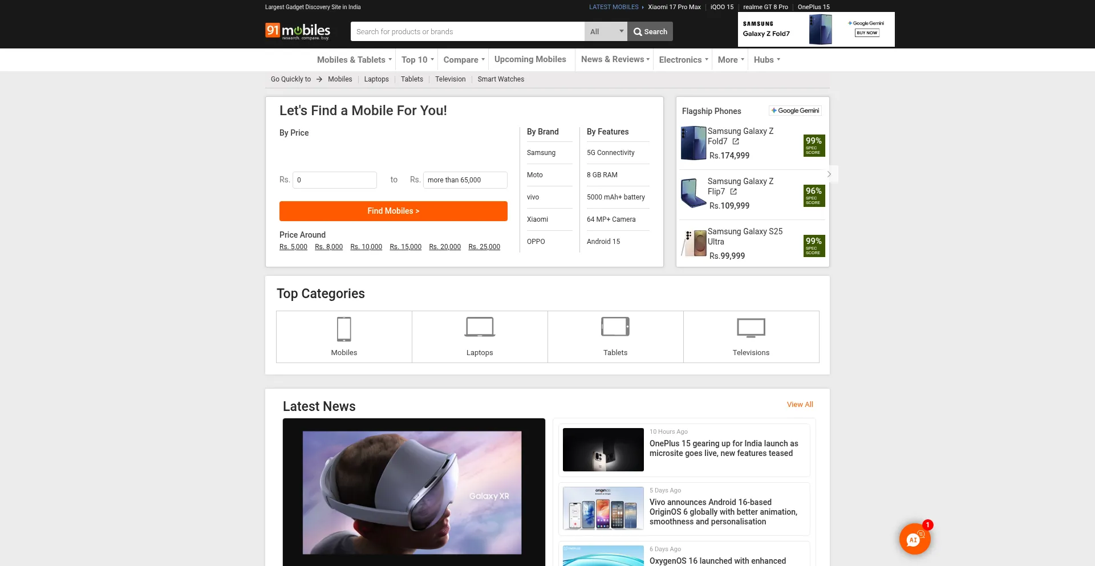This screenshot has width=1095, height=566.
Task: Expand the Hubs menu
Action: tap(767, 60)
